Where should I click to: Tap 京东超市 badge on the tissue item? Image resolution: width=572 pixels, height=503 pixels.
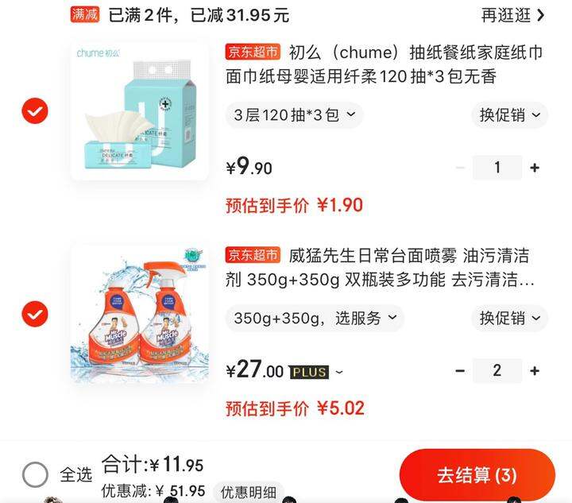253,52
